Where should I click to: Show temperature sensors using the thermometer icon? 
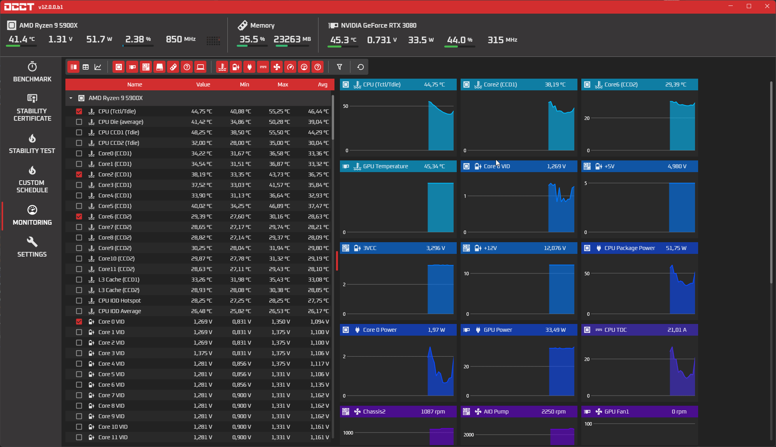click(222, 67)
